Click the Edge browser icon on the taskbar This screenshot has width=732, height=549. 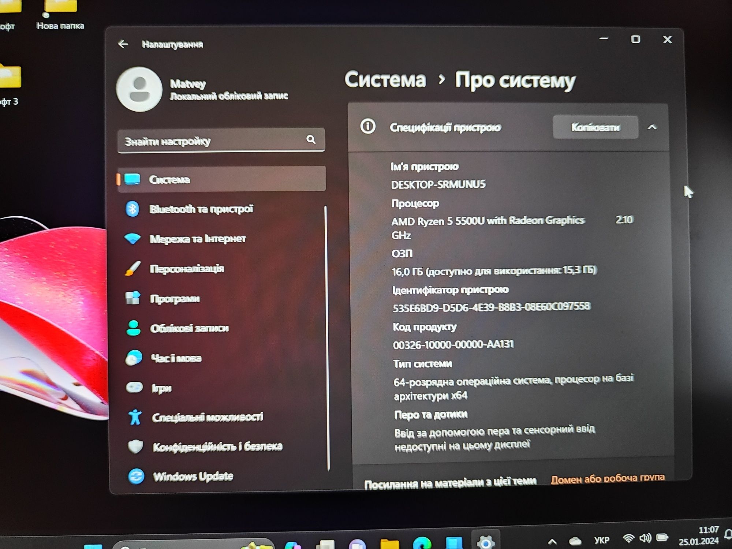(422, 543)
